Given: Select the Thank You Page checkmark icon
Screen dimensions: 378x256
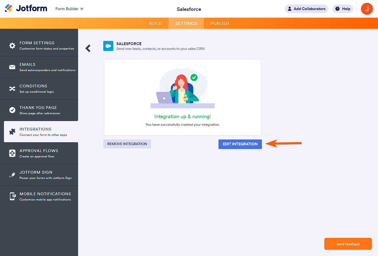Looking at the screenshot, I should 12,110.
